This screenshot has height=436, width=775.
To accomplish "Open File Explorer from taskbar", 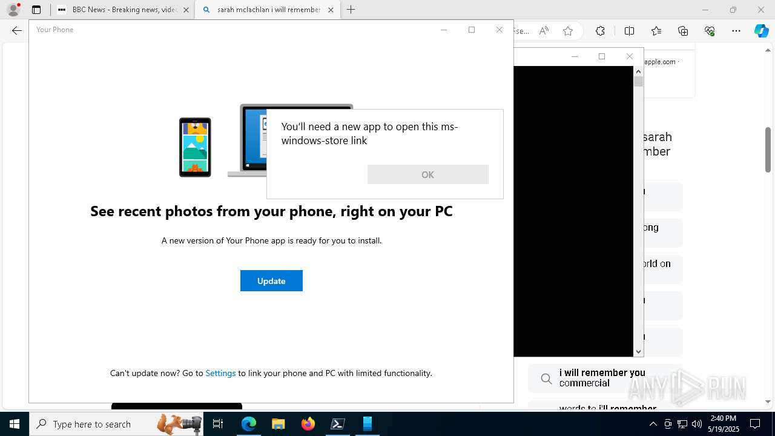I will pyautogui.click(x=278, y=424).
